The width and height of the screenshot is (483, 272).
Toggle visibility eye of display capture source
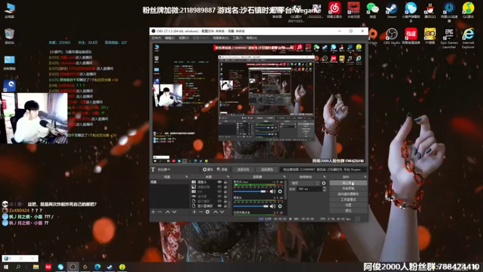[x=219, y=206]
